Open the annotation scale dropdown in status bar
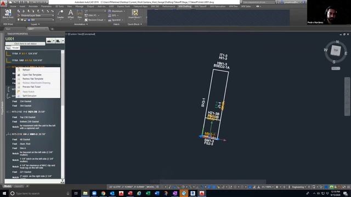 pos(268,187)
